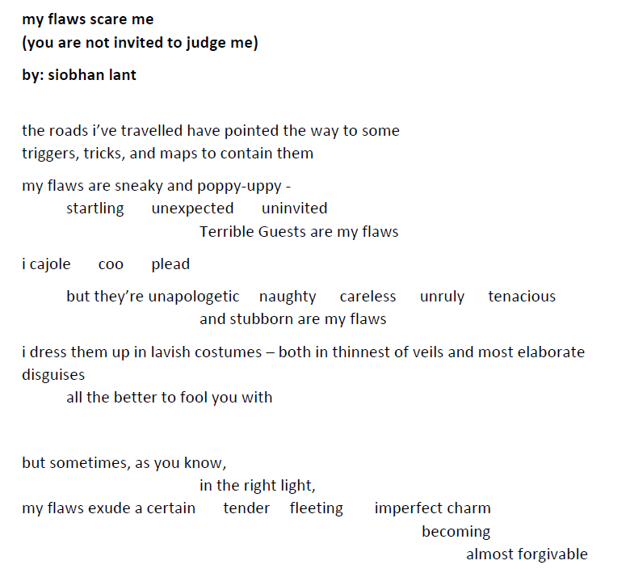Click the words 'imperfect charm'
Screen dimensions: 626x569
(432, 508)
